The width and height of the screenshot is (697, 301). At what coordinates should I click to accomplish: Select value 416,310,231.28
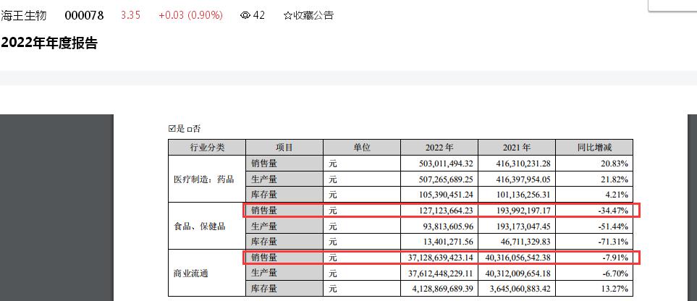[523, 164]
